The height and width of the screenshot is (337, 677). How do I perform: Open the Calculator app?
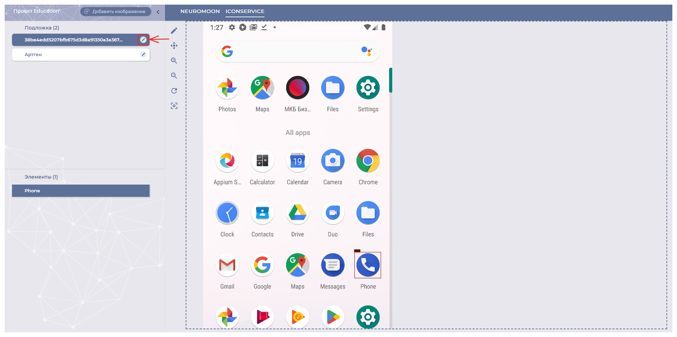[x=262, y=161]
